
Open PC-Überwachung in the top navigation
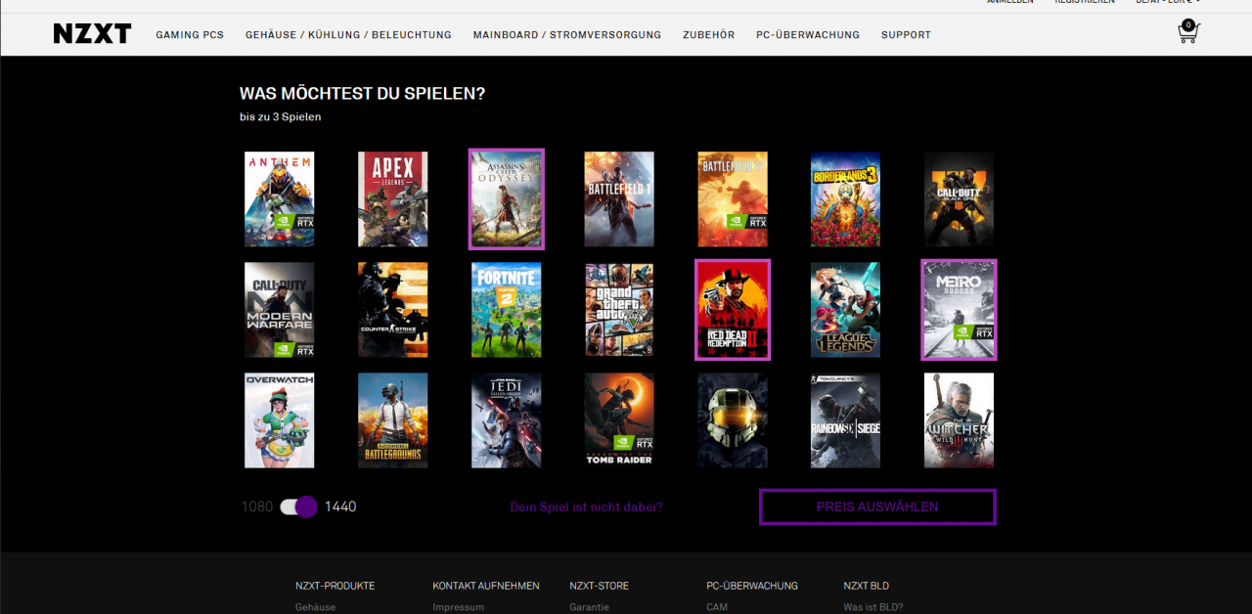click(x=808, y=35)
